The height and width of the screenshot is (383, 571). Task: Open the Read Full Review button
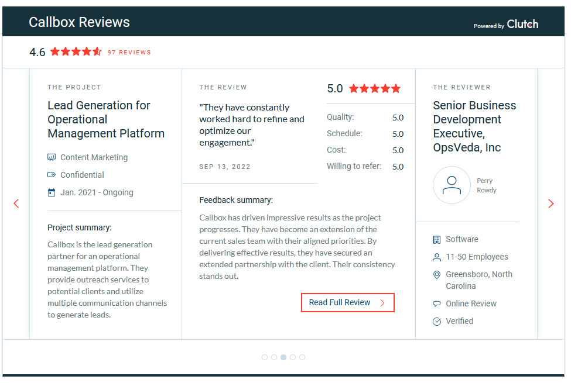click(x=348, y=303)
